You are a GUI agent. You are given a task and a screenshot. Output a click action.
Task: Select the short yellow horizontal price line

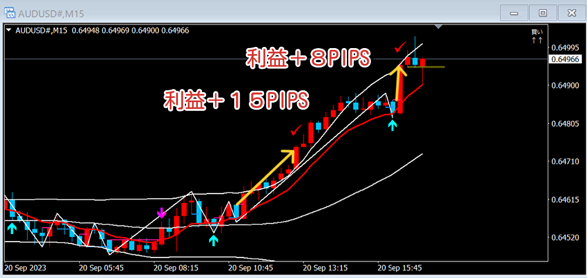click(426, 67)
